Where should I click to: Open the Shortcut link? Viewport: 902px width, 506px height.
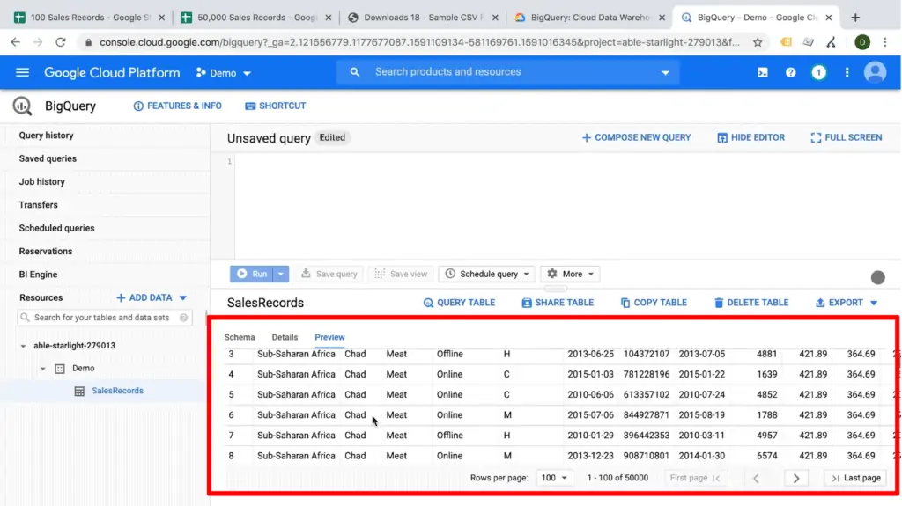tap(276, 106)
